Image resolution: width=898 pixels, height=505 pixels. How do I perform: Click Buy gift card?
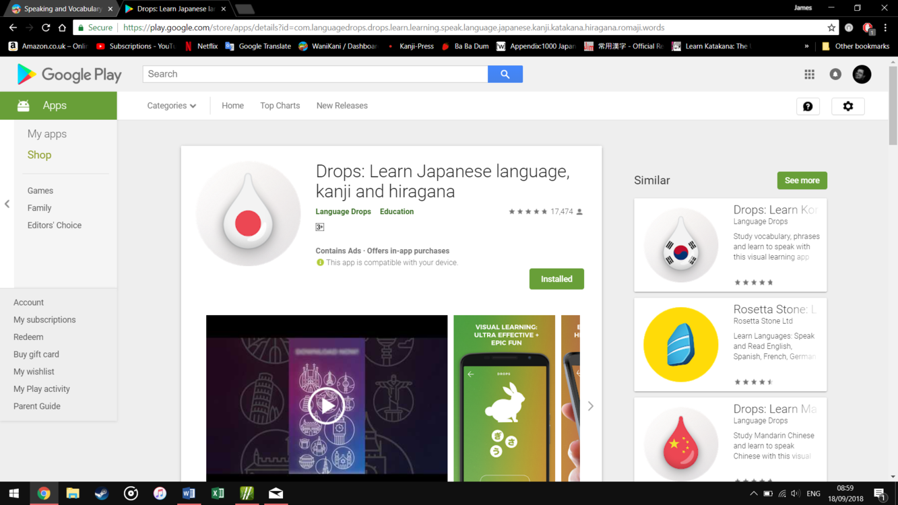[x=36, y=354]
